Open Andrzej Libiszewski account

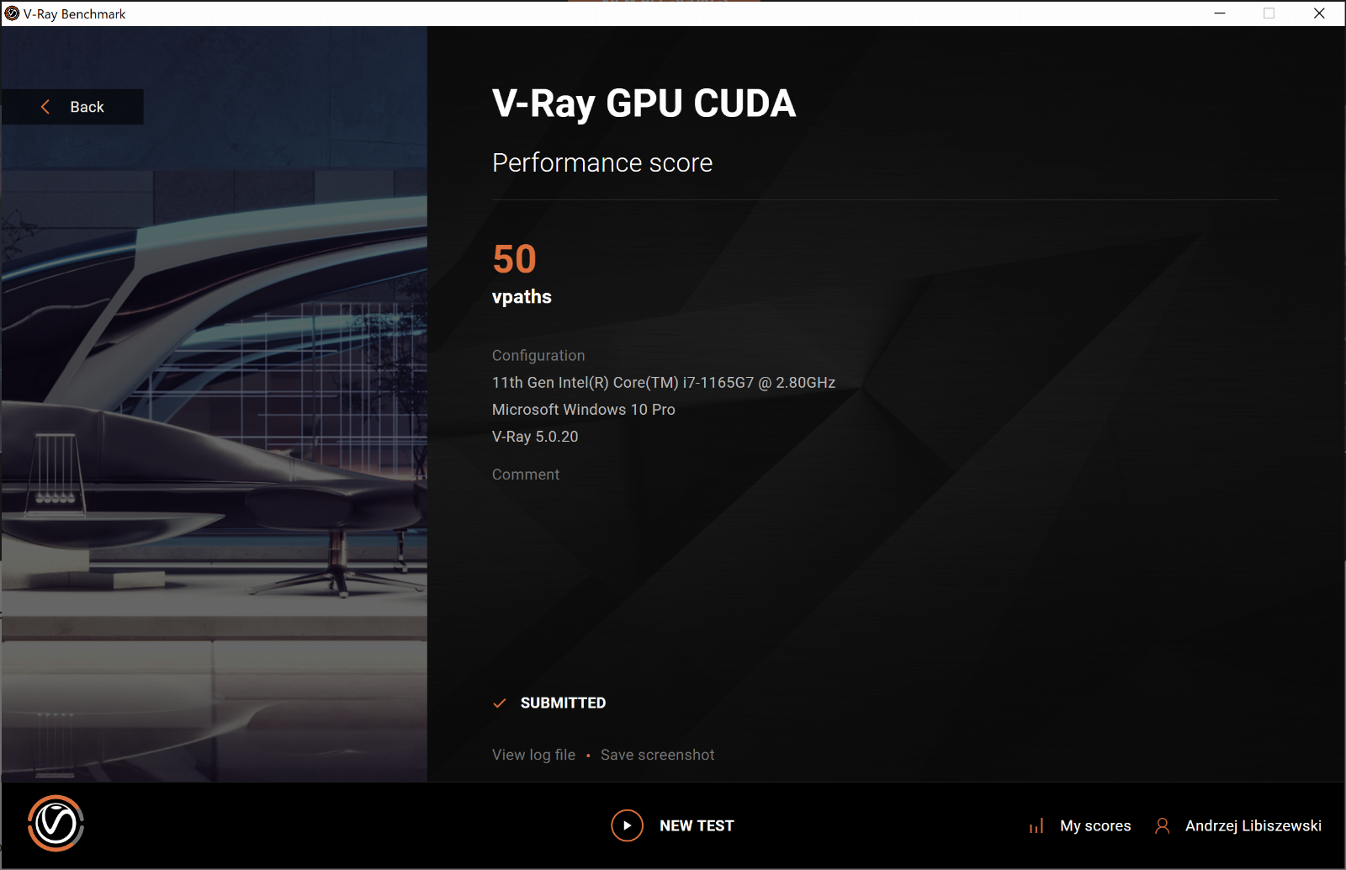[x=1253, y=825]
